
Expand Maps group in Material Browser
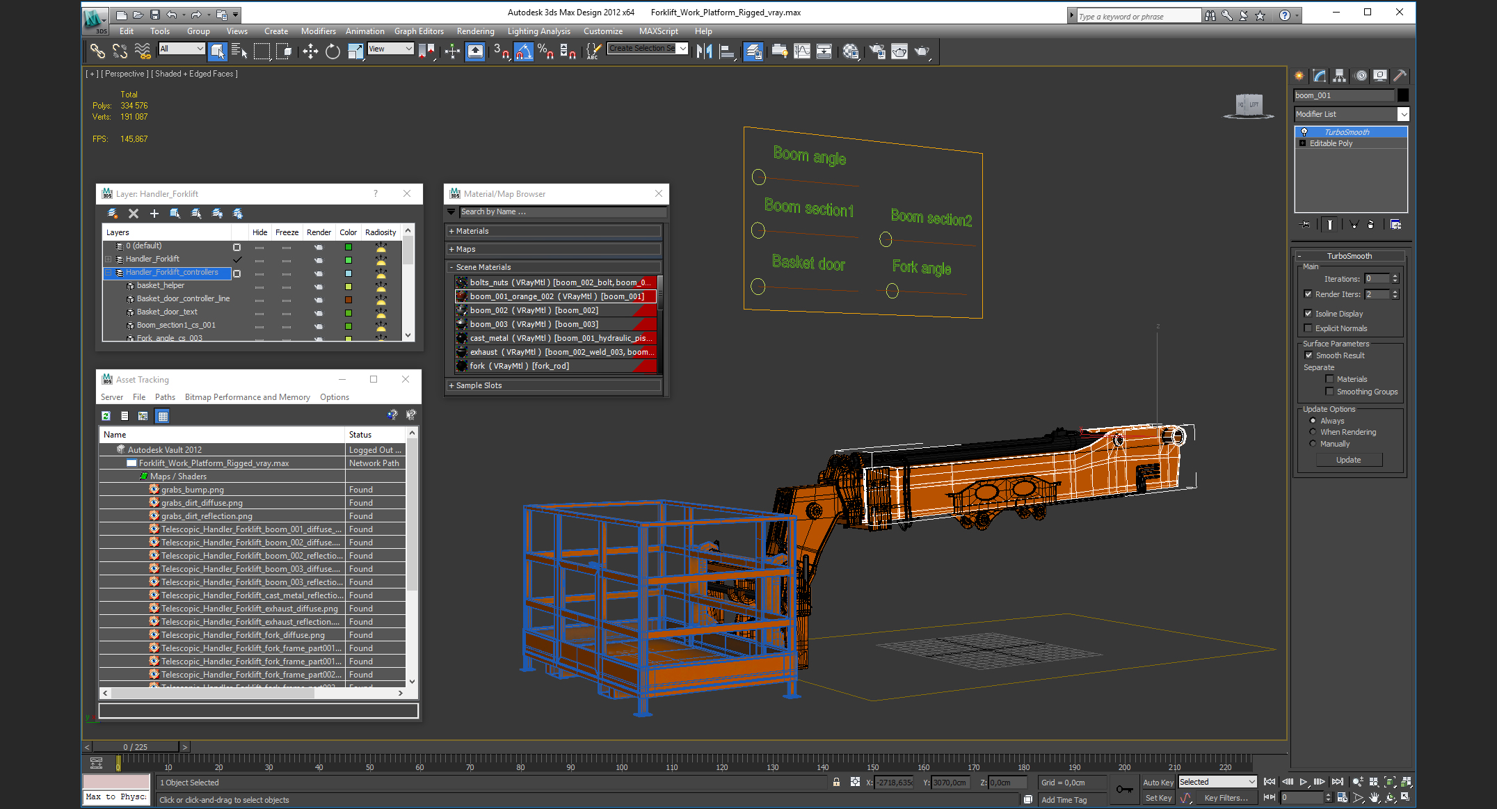click(554, 249)
